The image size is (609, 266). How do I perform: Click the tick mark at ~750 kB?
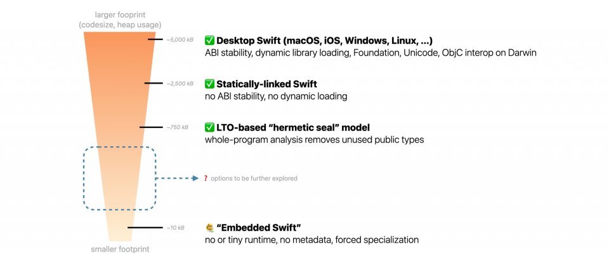pyautogui.click(x=151, y=127)
